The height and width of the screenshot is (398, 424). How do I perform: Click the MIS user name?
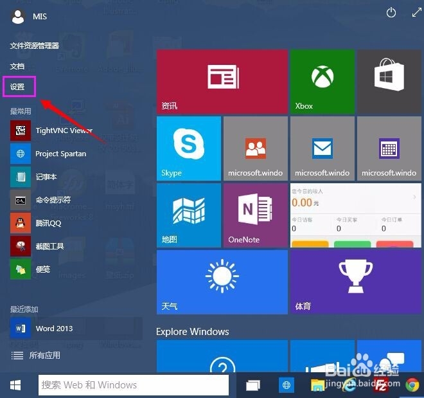(40, 17)
